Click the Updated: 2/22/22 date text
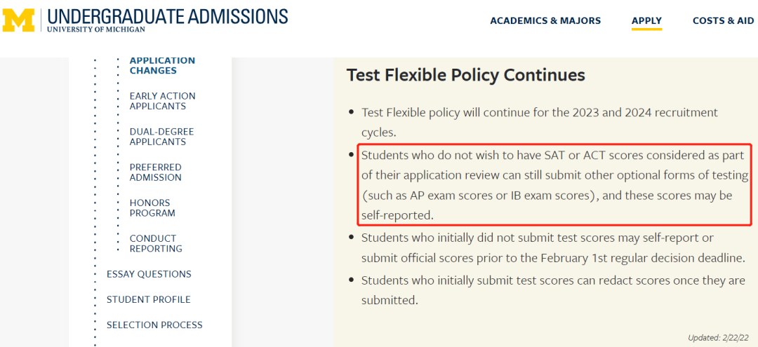This screenshot has height=347, width=758. 720,338
